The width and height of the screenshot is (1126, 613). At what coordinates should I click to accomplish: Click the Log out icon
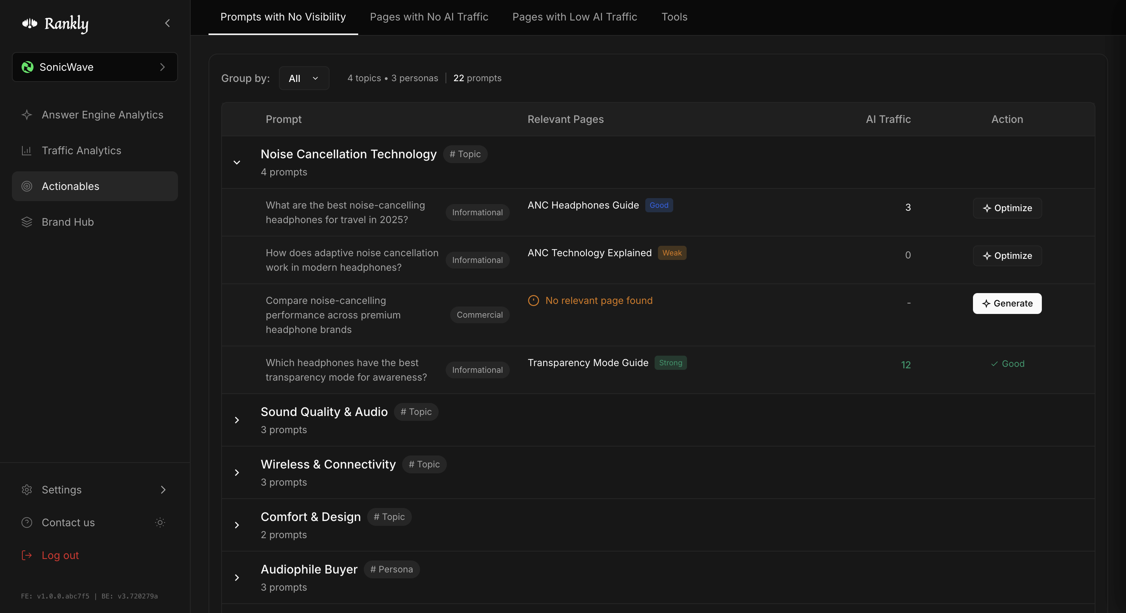tap(26, 555)
